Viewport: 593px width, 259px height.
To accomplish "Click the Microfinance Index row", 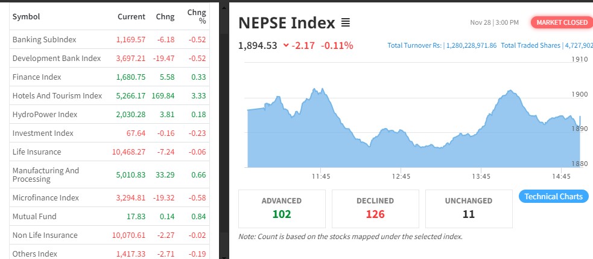I will (x=46, y=197).
